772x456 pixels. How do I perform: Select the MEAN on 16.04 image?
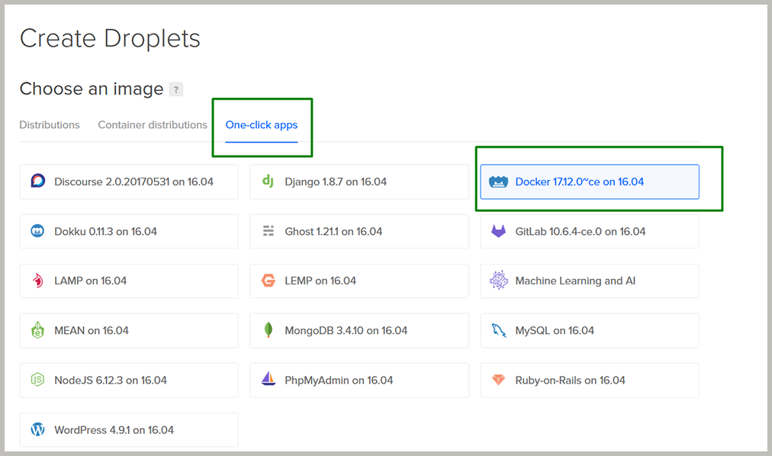coord(128,330)
